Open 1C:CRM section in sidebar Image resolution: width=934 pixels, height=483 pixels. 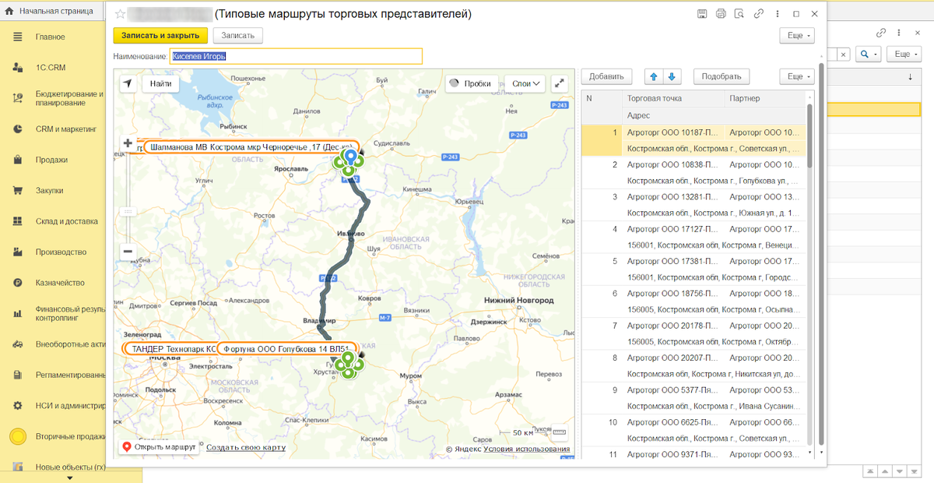point(50,67)
